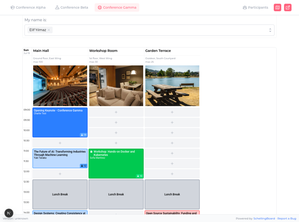Add session in Garden Terrace at 11:00
Screen dimensions: 299x222
[172, 153]
